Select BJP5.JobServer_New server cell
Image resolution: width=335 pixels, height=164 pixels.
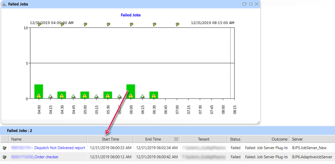pos(312,148)
